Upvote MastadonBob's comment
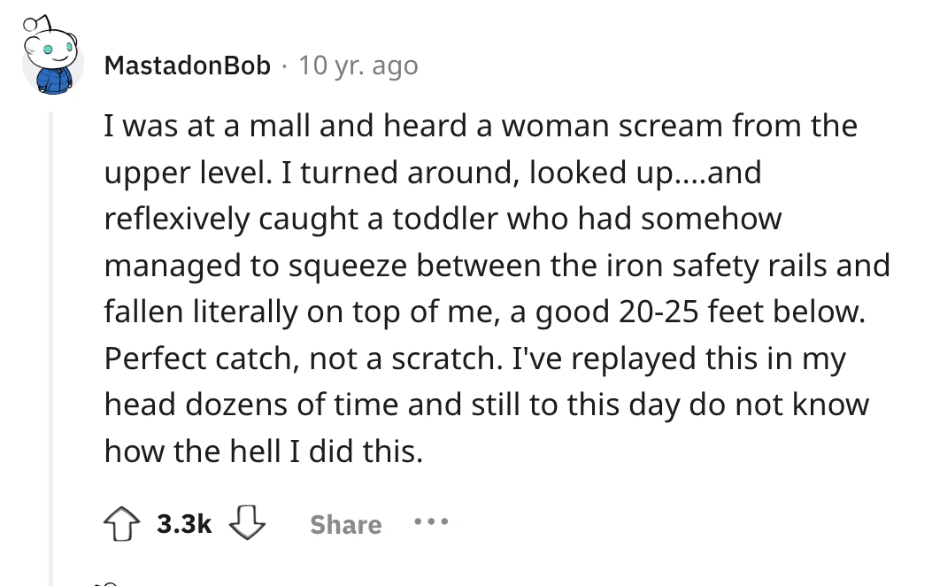This screenshot has height=586, width=932. (122, 524)
